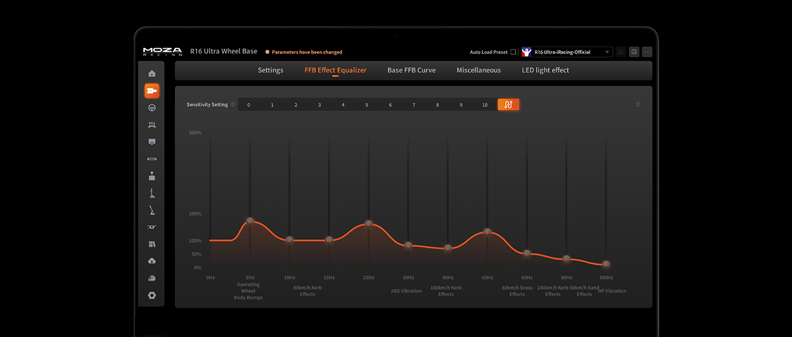The image size is (792, 337).
Task: Enable the Auto Load Preset checkbox
Action: (x=513, y=52)
